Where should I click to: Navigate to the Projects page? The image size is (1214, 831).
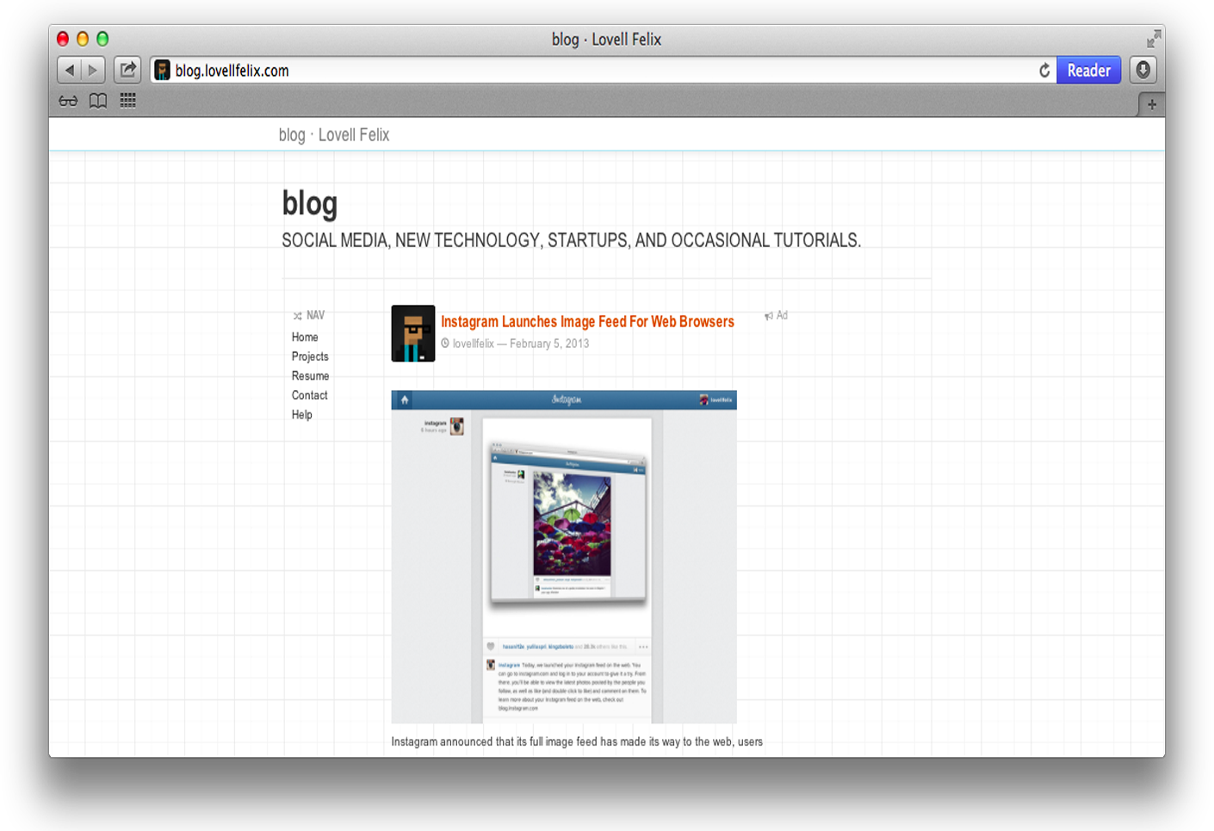[x=310, y=356]
